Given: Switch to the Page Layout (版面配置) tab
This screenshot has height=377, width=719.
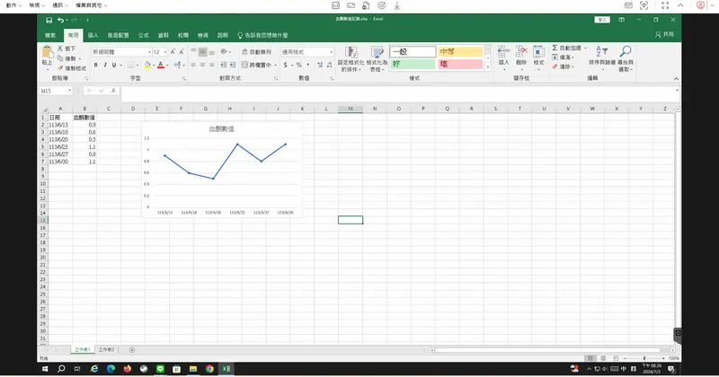Looking at the screenshot, I should click(x=119, y=35).
